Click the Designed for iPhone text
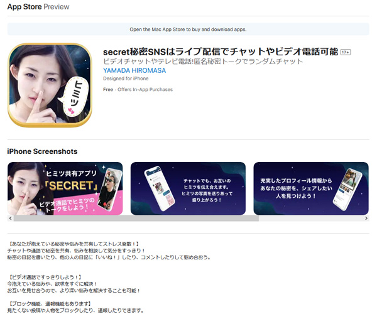Screen dimensions: 377x314 126,78
